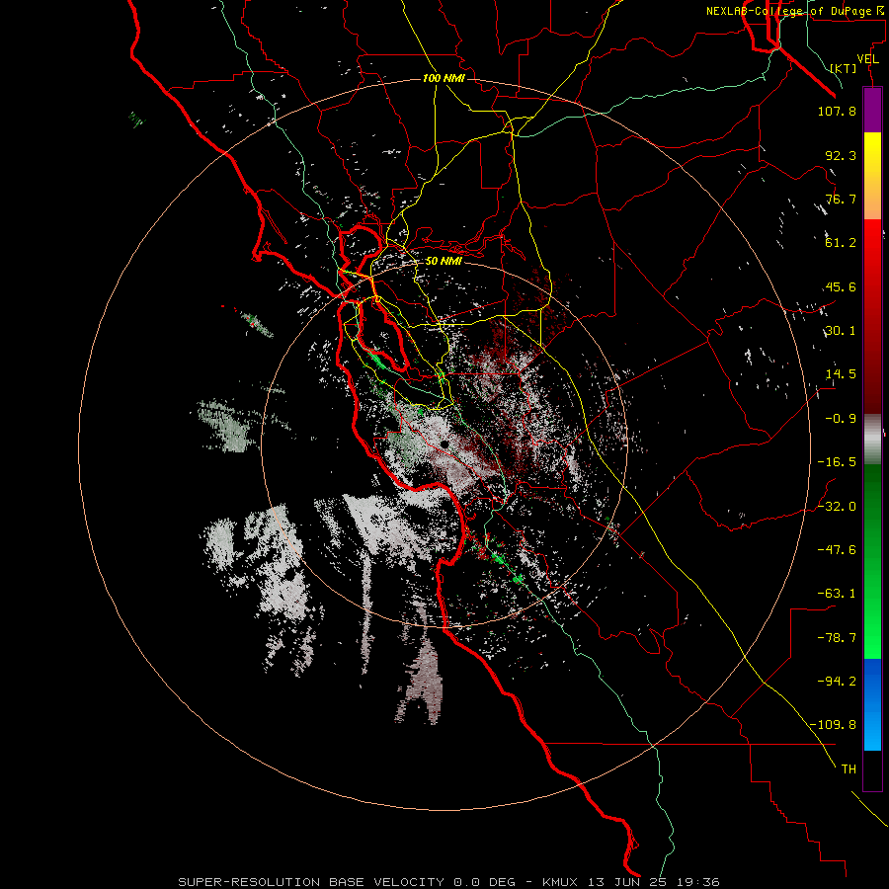Click the Super-Resolution Base Velocity caption

click(449, 882)
